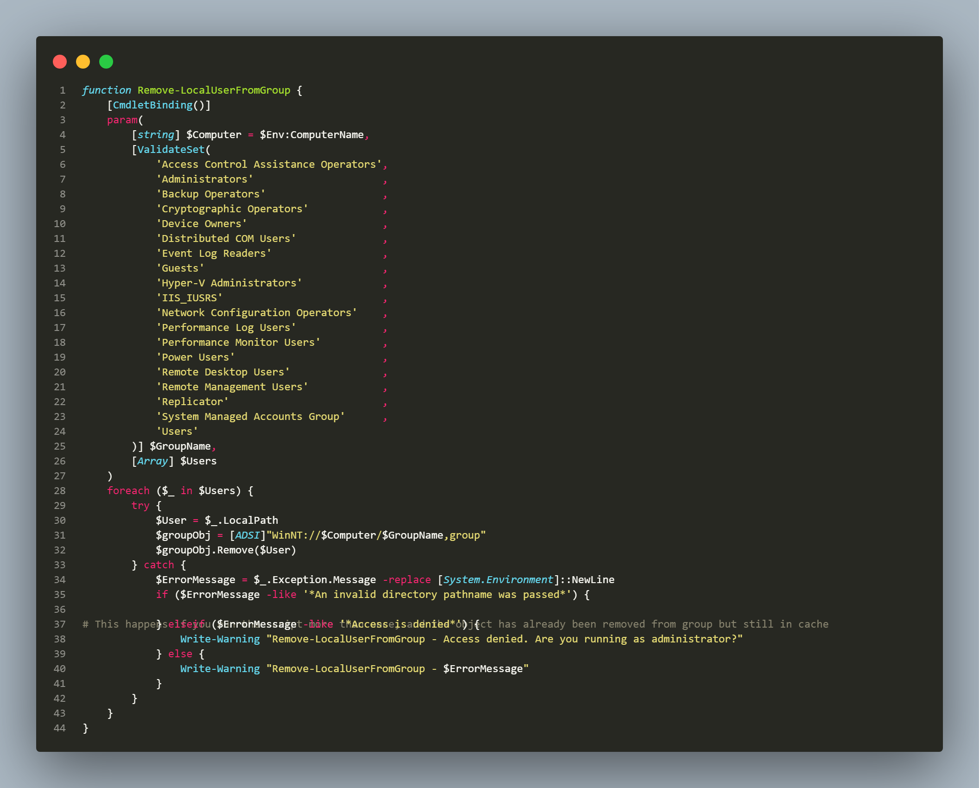Click the function name Remove-LocalUserFromGroup
Viewport: 980px width, 788px height.
[214, 90]
